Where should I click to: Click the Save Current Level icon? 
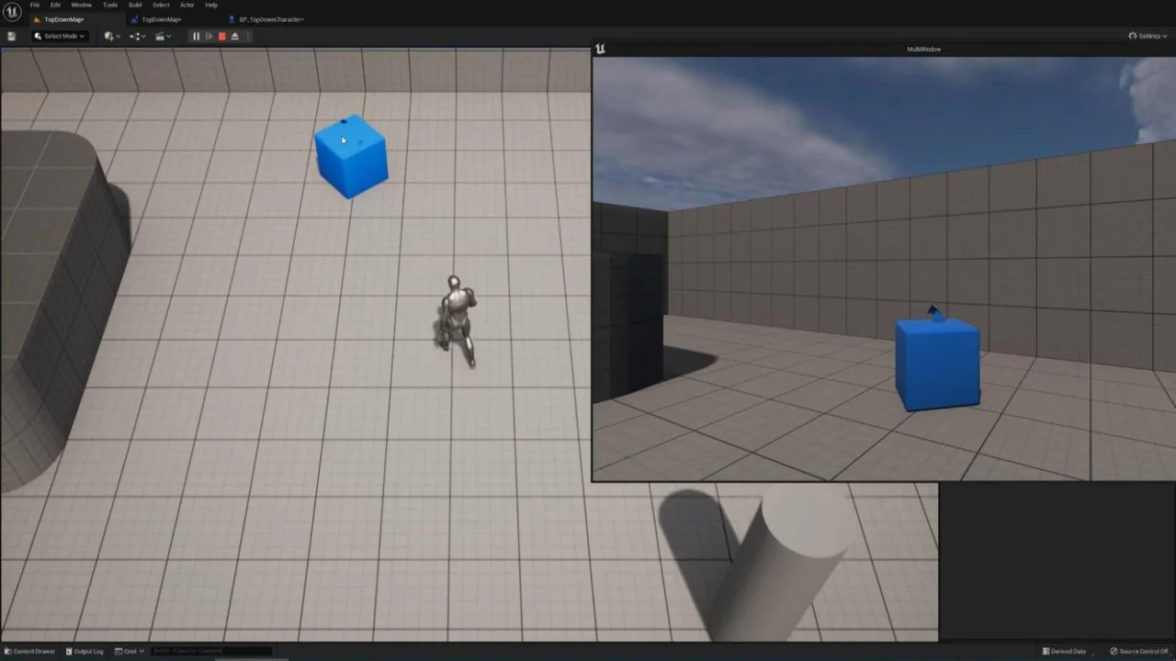point(12,36)
